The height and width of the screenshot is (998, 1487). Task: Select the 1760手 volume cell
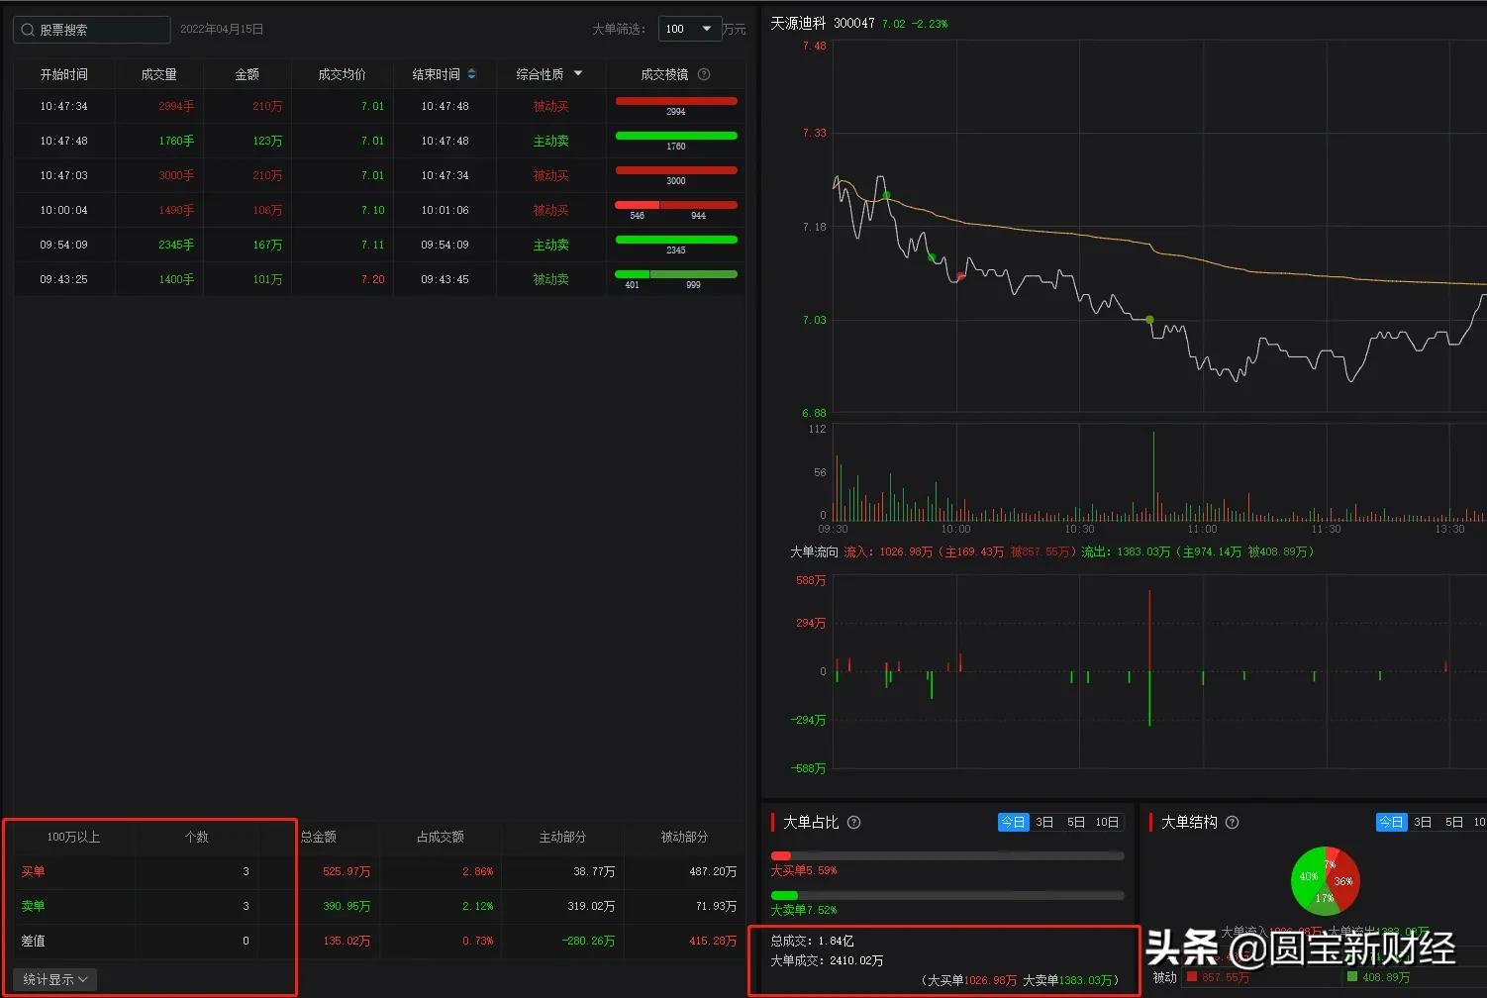tap(176, 141)
